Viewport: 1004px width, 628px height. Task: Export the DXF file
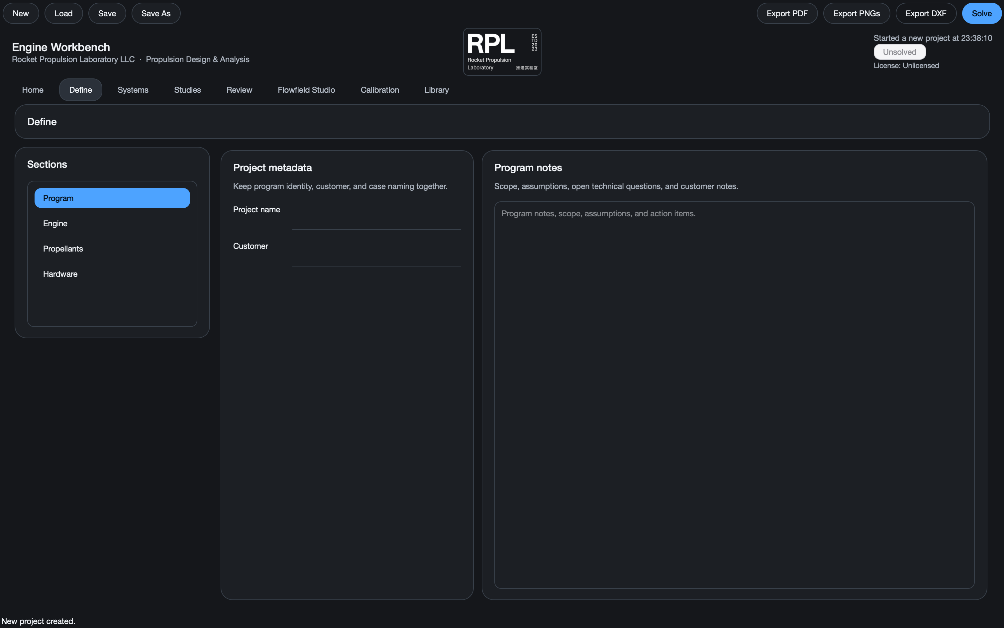(926, 13)
